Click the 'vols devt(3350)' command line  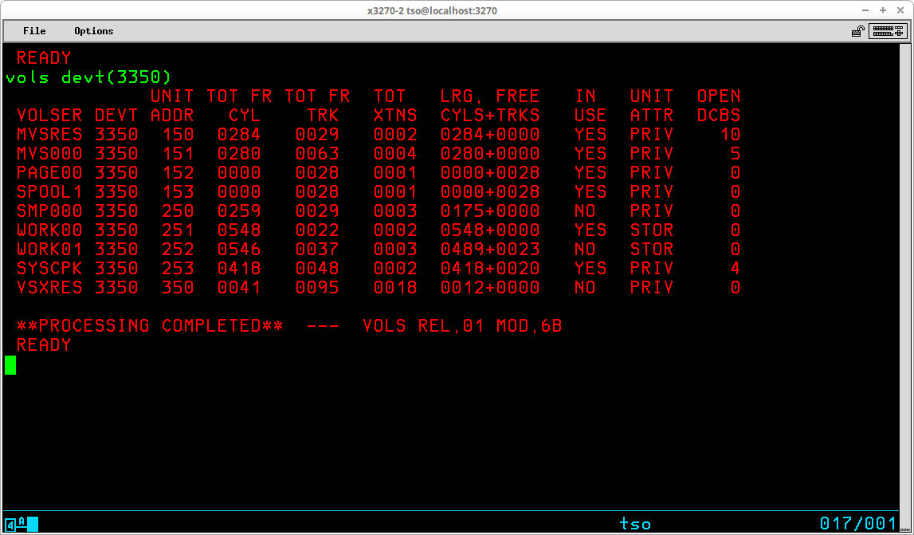(x=88, y=77)
